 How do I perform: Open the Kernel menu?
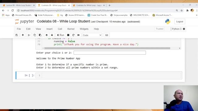[71, 29]
